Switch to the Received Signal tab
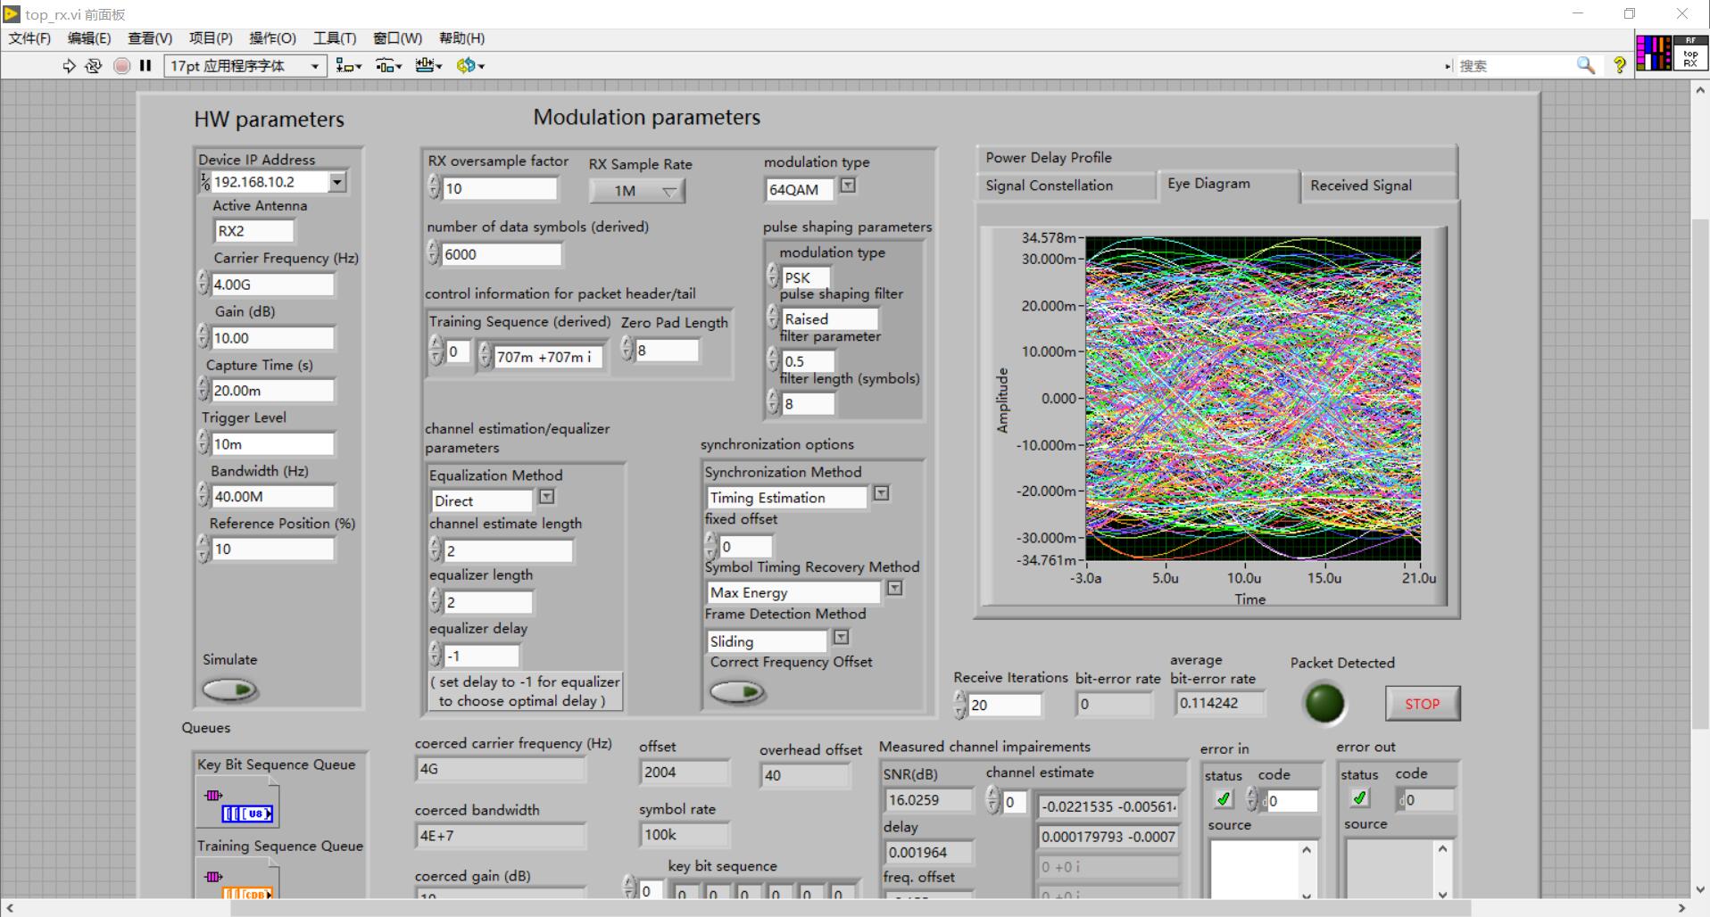The image size is (1710, 917). [1379, 186]
